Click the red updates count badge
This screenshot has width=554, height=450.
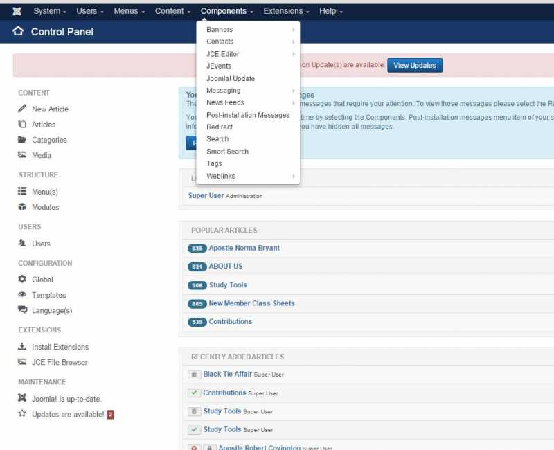pos(110,414)
